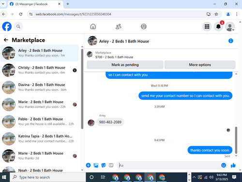242x182 pixels.
Task: Click the chat header house thumbnail
Action: coord(92,41)
